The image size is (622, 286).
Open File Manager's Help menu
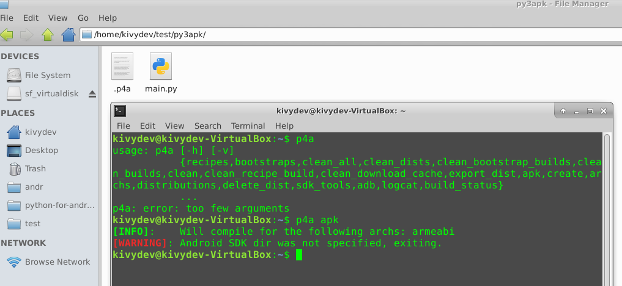[x=108, y=18]
